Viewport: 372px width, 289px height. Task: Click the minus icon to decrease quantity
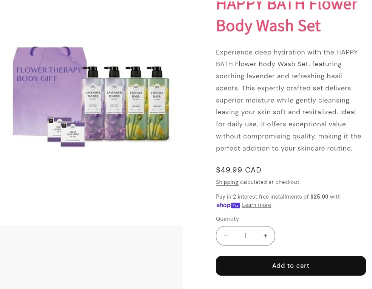click(x=226, y=236)
